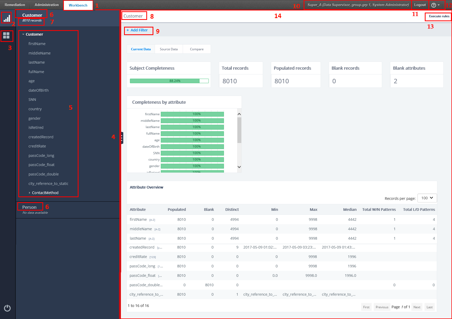Select lastName in the Customer tree
Screen dimensions: 452x319
click(37, 62)
